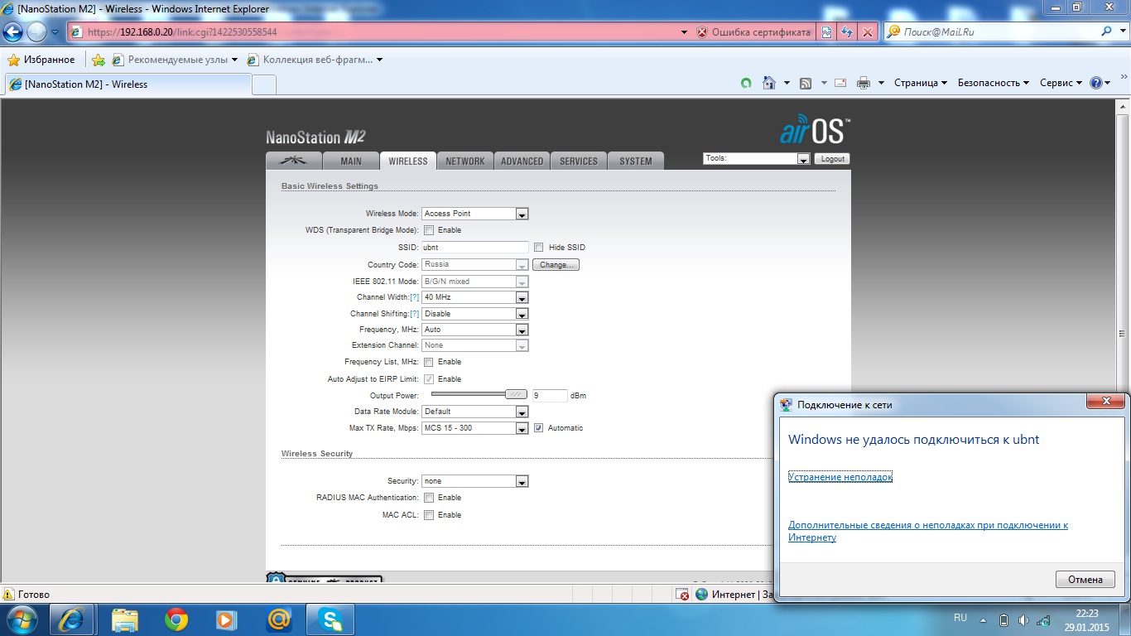Open the Max TX Rate dropdown
The height and width of the screenshot is (636, 1131).
[x=475, y=428]
